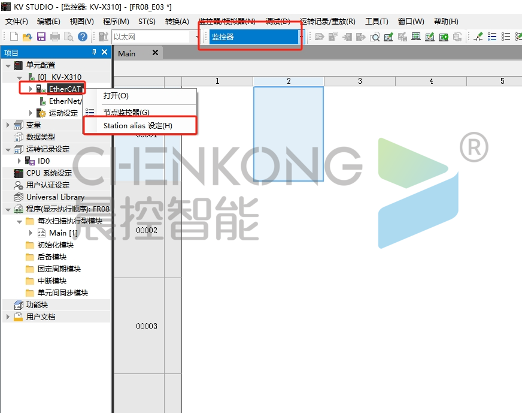Image resolution: width=522 pixels, height=413 pixels.
Task: Click the Print toolbar icon
Action: point(55,37)
